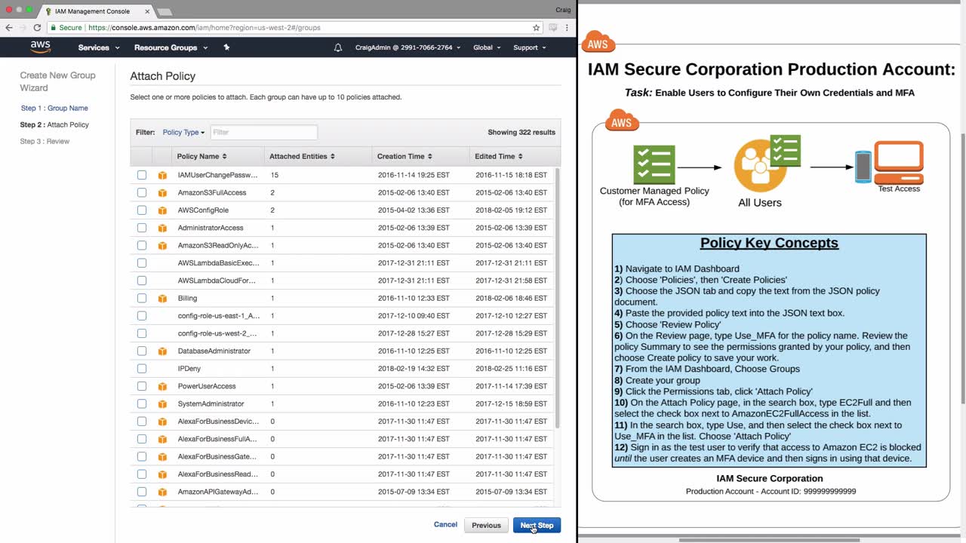The height and width of the screenshot is (543, 966).
Task: Click the orange policy icon for Billing
Action: 162,299
